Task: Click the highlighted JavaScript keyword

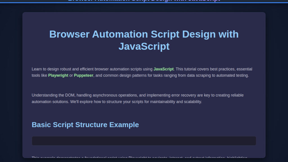Action: 163,69
